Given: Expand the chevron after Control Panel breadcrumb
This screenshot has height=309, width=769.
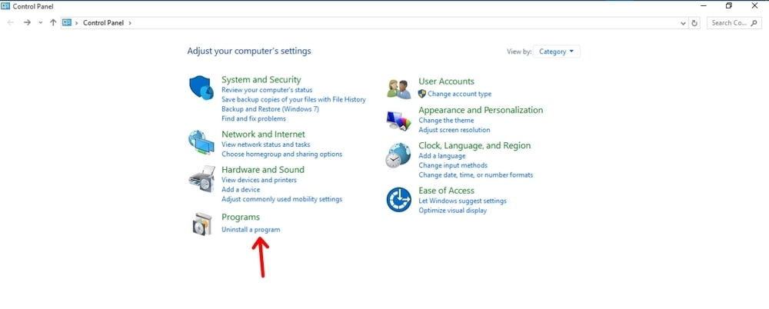Looking at the screenshot, I should tap(130, 22).
